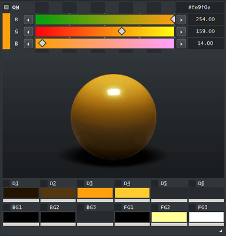Screen dimensions: 226x236
Task: Decrease the G value with left arrow
Action: tap(28, 32)
